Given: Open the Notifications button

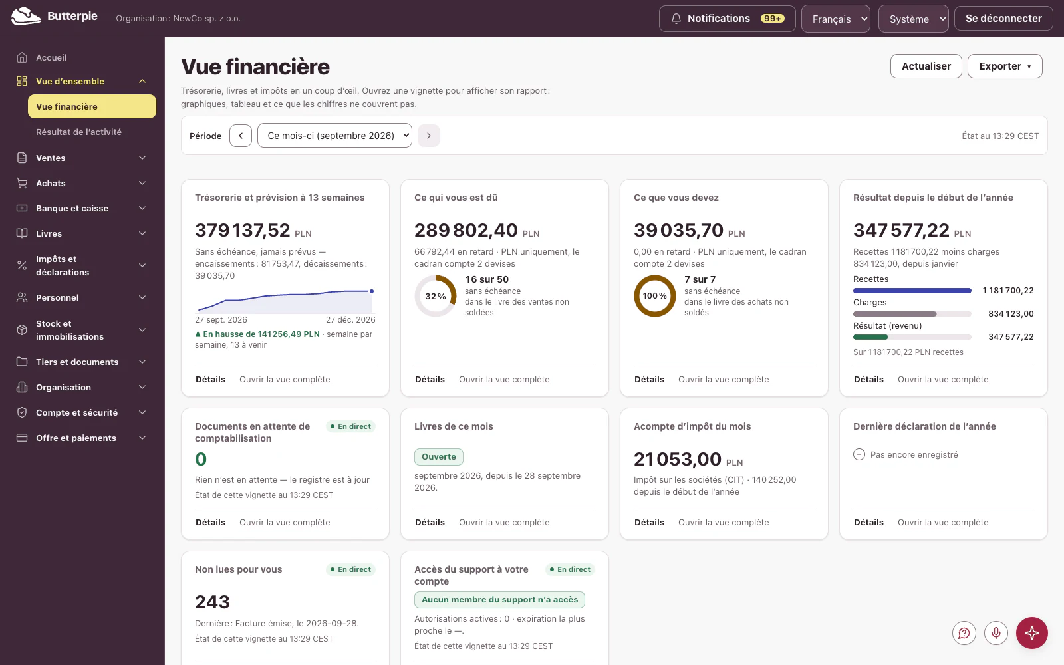Looking at the screenshot, I should click(727, 19).
